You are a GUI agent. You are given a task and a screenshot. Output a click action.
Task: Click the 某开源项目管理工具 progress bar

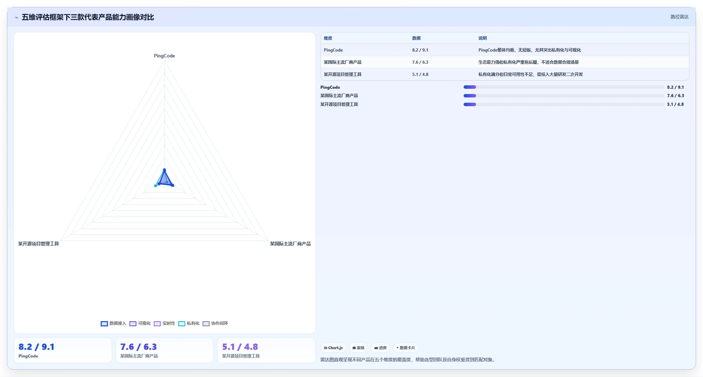point(564,104)
